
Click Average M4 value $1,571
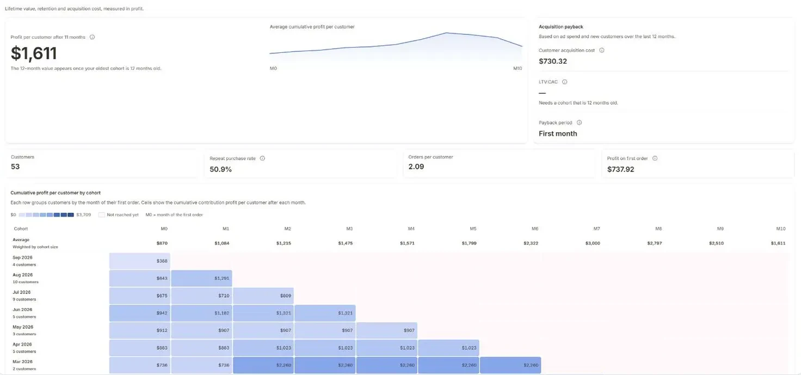coord(406,243)
